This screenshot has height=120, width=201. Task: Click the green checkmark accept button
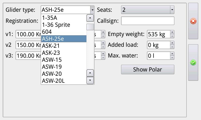coord(193,62)
